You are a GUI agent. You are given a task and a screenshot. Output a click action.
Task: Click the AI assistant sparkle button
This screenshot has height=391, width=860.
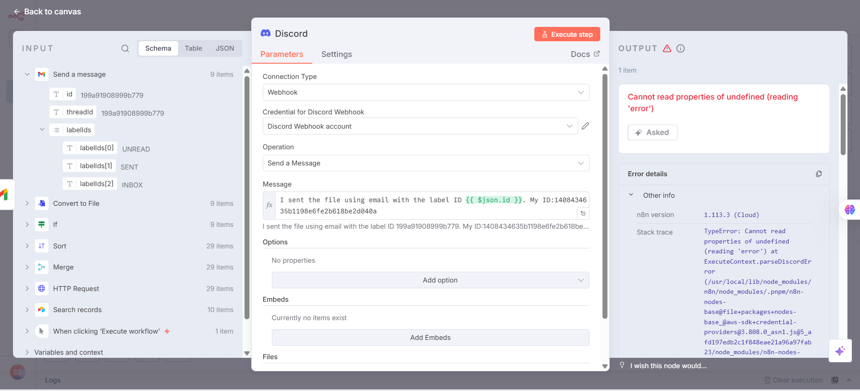point(840,350)
